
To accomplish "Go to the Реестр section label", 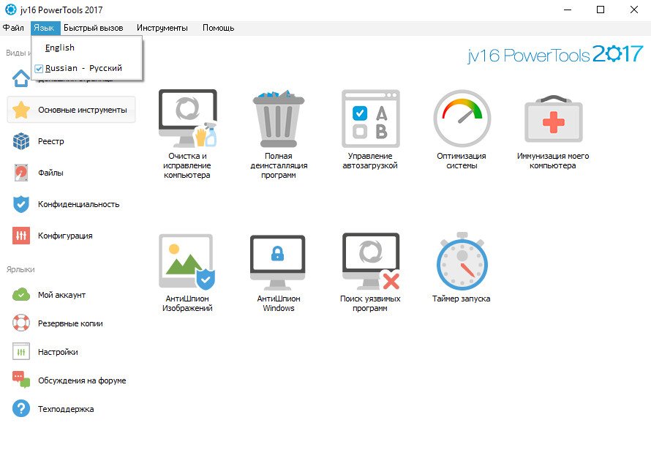I will click(x=51, y=142).
